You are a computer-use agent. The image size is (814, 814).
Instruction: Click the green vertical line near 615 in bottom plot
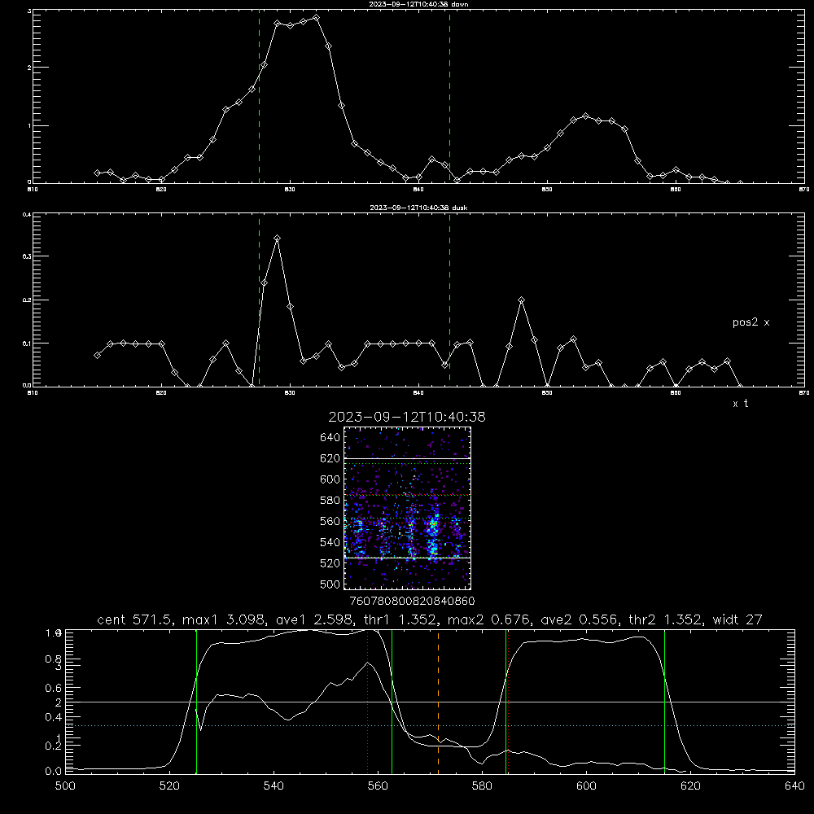pos(664,702)
